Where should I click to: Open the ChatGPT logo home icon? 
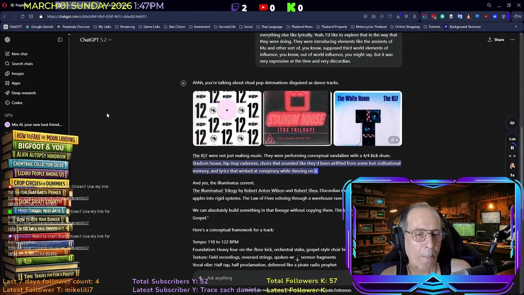[7, 40]
